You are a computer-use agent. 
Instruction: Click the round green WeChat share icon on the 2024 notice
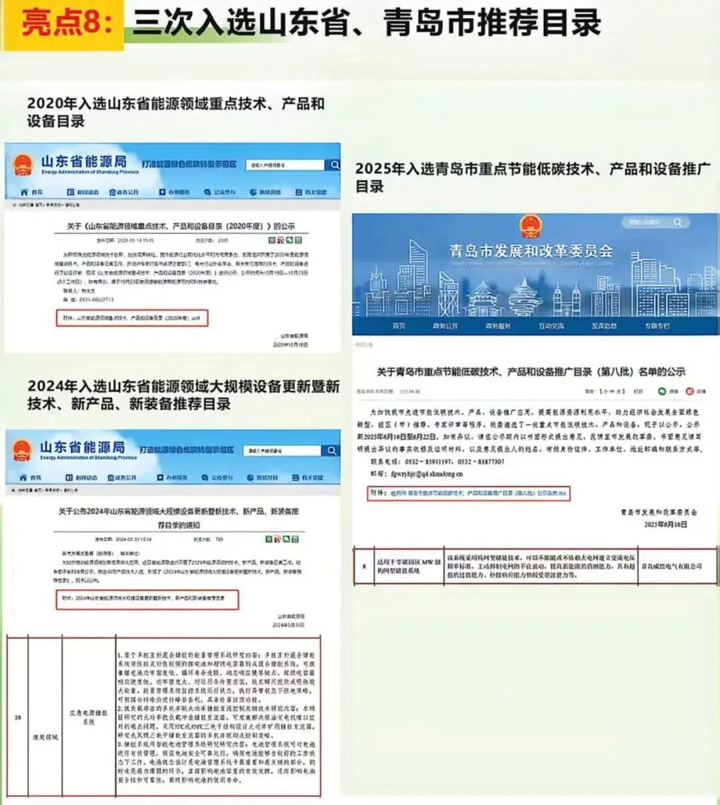click(x=286, y=539)
